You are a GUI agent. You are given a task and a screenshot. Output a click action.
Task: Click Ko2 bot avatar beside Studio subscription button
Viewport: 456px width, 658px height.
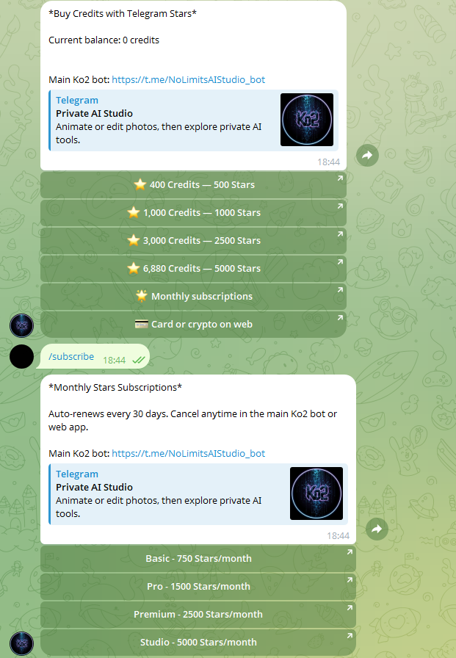pos(21,643)
